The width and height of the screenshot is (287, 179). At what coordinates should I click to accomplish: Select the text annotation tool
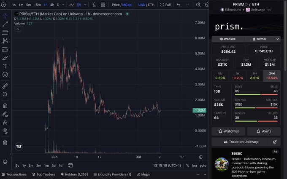pos(5,66)
